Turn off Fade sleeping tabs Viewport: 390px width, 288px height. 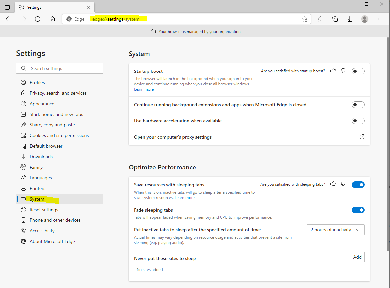(x=358, y=210)
